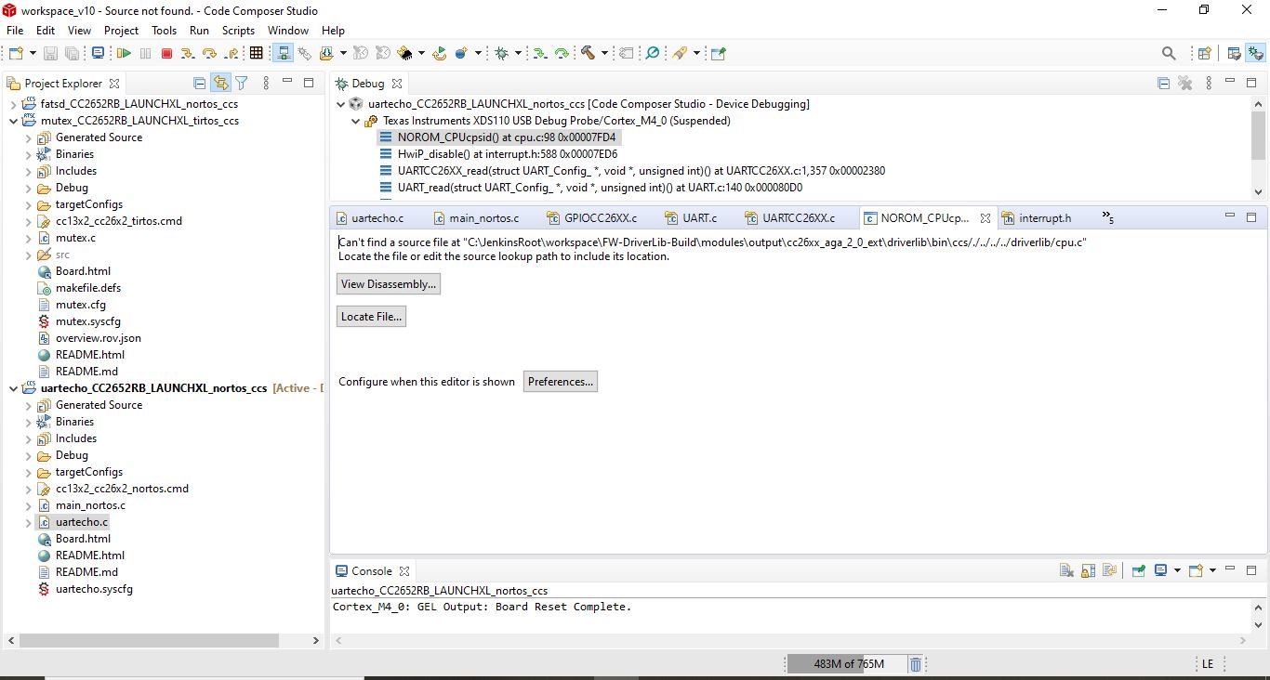The height and width of the screenshot is (680, 1270).
Task: Click the Step Return toolbar icon
Action: coord(231,54)
